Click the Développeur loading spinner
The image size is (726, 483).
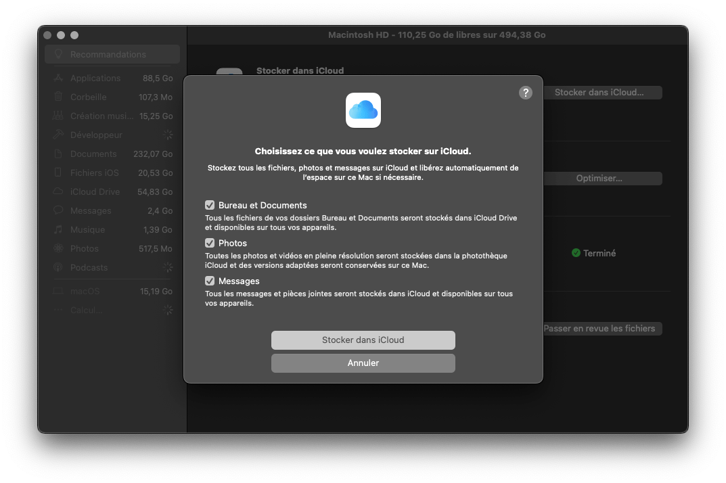(168, 135)
